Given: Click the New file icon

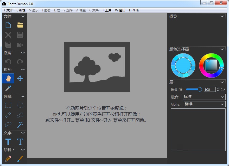Looking at the screenshot, I should click(8, 25).
